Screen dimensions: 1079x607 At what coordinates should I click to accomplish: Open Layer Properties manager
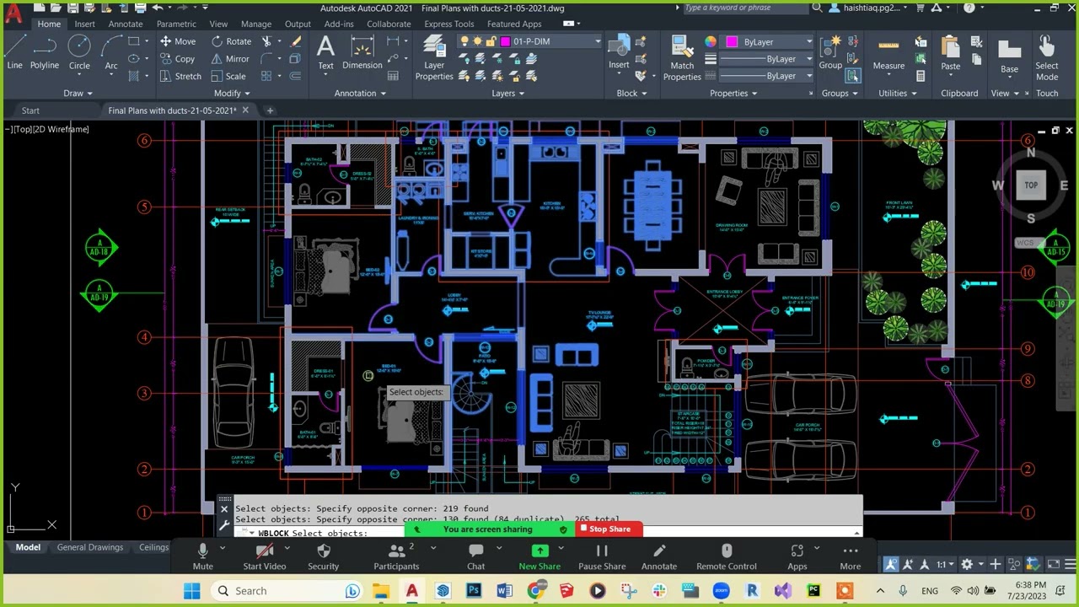[434, 57]
